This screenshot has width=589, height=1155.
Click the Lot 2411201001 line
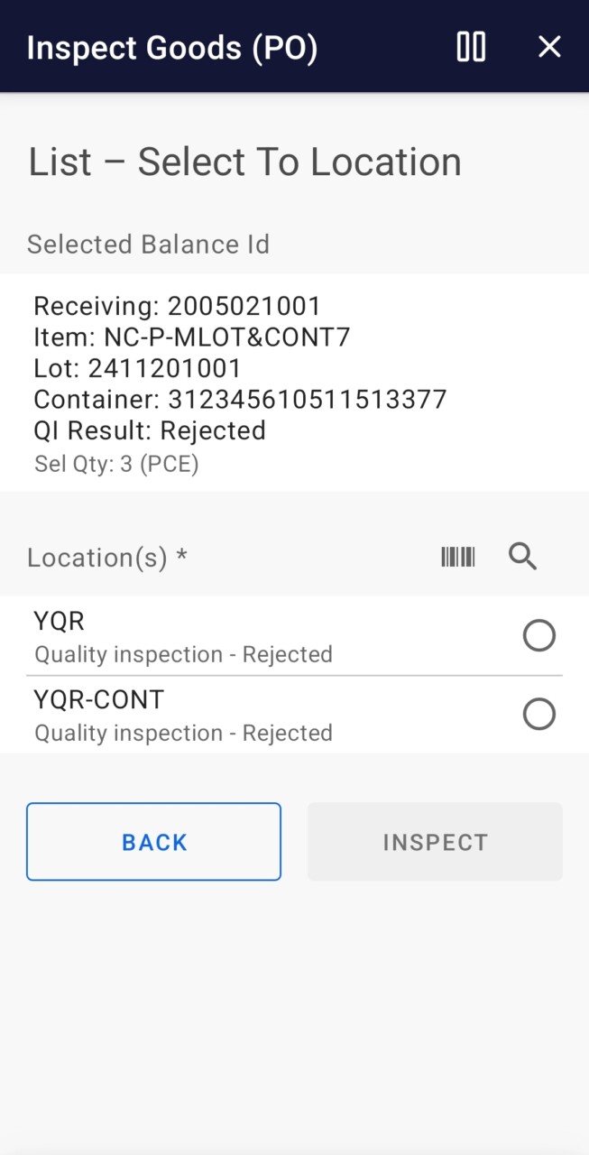click(x=137, y=368)
